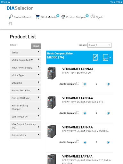Image resolution: width=123 pixels, height=164 pixels.
Task: Expand the Mounting filter
Action: tap(25, 83)
